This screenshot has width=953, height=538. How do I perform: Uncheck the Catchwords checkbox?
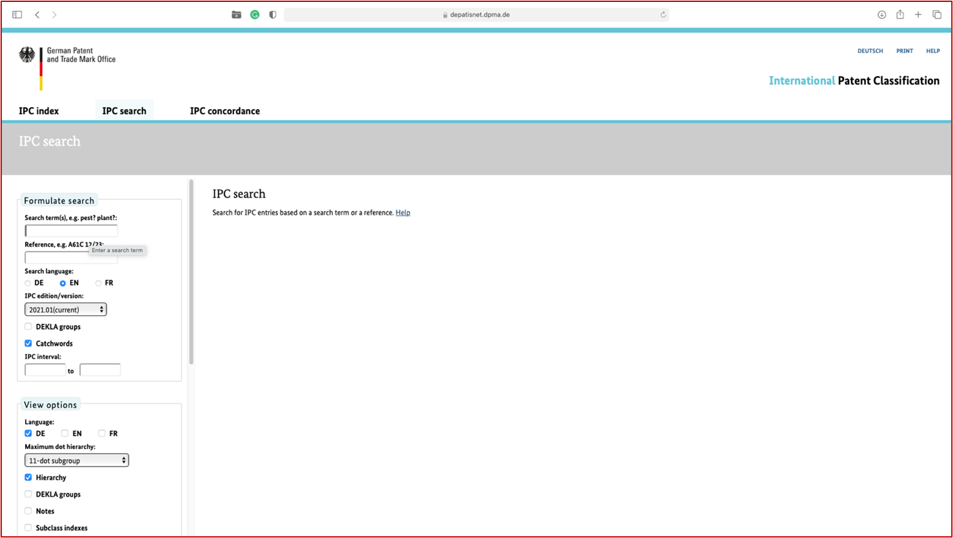point(28,343)
